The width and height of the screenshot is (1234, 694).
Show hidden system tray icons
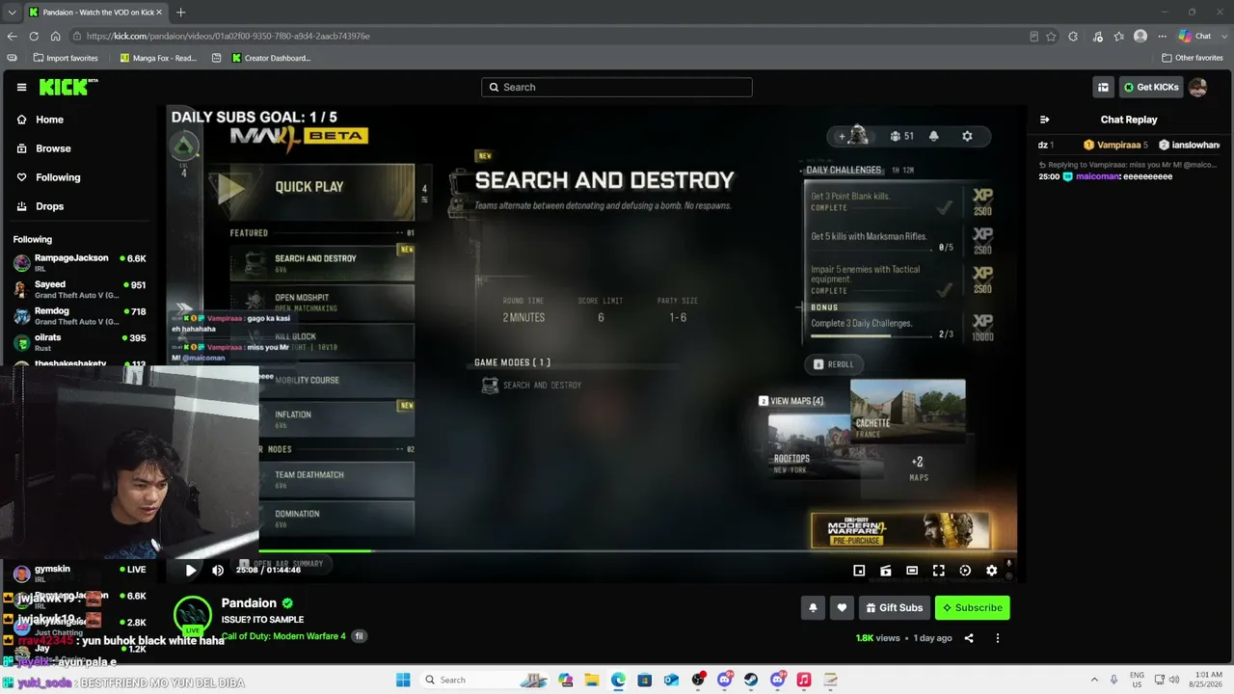tap(1096, 680)
